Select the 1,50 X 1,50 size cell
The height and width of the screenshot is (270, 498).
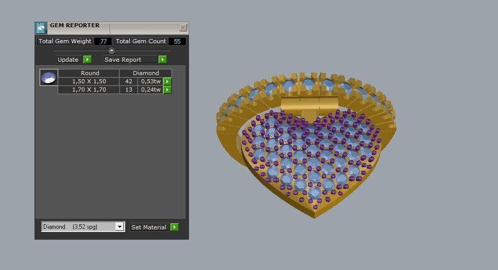[89, 82]
